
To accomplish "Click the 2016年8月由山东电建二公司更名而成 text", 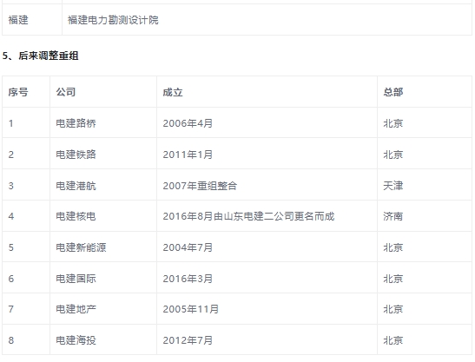I will pyautogui.click(x=248, y=216).
